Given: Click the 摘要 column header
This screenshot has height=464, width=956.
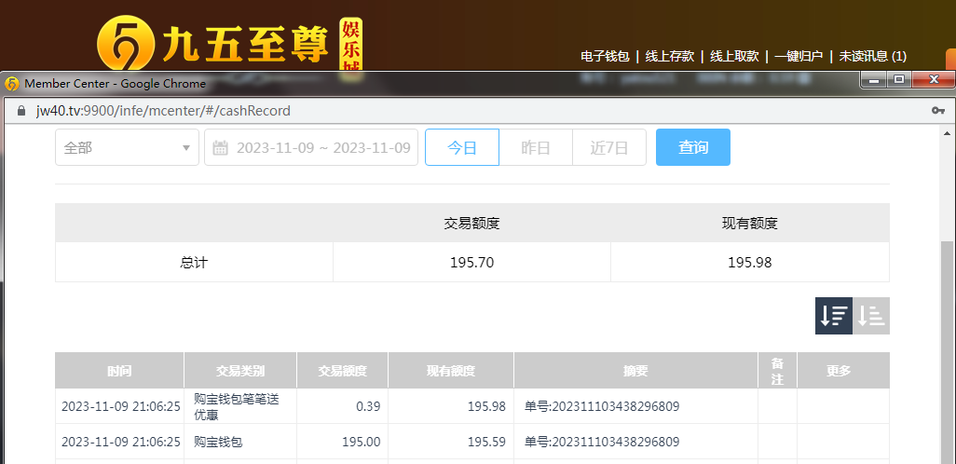Looking at the screenshot, I should (x=635, y=371).
